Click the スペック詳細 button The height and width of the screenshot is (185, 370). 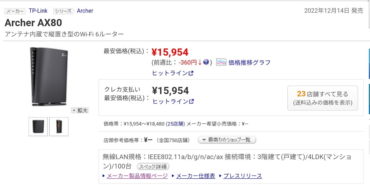tap(153, 167)
